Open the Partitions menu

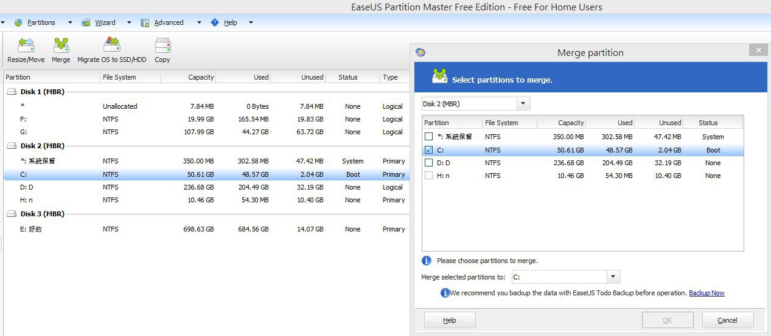(x=41, y=22)
